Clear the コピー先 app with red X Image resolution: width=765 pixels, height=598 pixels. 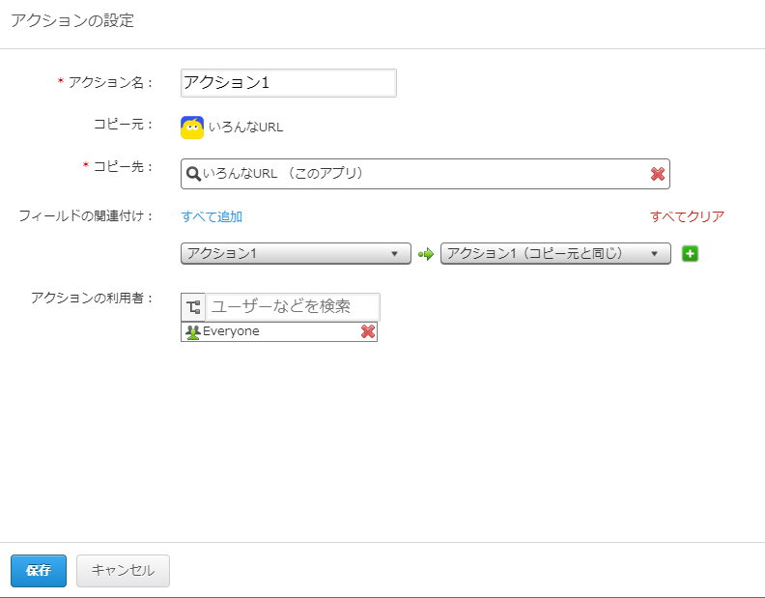point(658,174)
